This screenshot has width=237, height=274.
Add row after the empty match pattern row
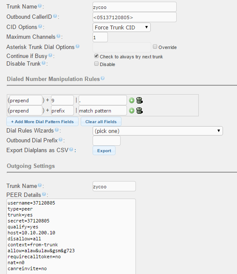[x=132, y=111]
